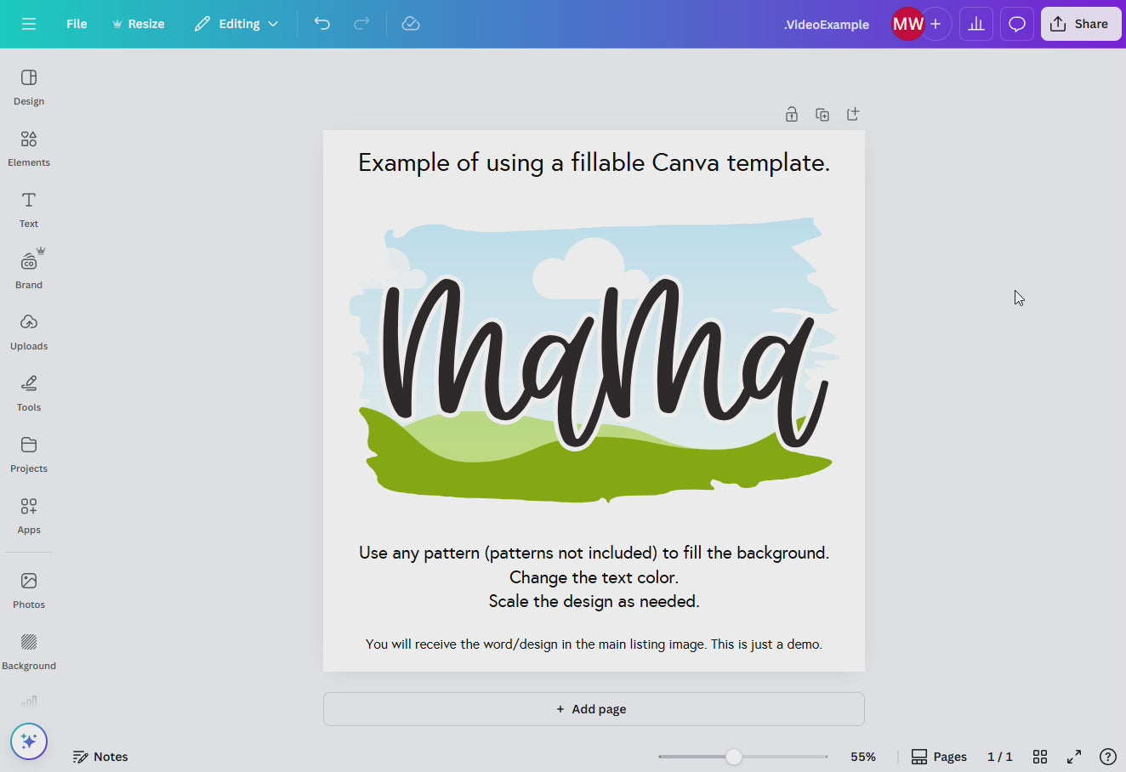The height and width of the screenshot is (772, 1126).
Task: Open the Canva AI assistant sparkle button
Action: tap(29, 741)
